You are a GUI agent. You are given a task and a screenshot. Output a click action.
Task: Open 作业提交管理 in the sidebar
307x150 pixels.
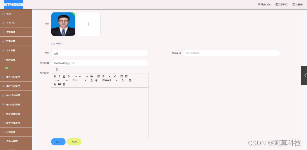click(16, 95)
